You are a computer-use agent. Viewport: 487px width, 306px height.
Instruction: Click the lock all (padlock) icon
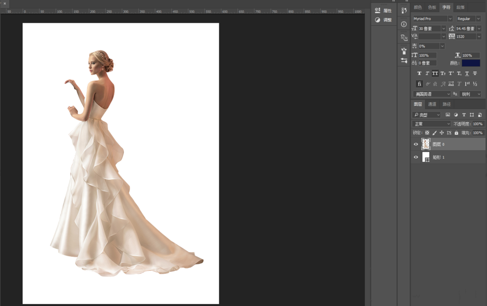pyautogui.click(x=456, y=133)
